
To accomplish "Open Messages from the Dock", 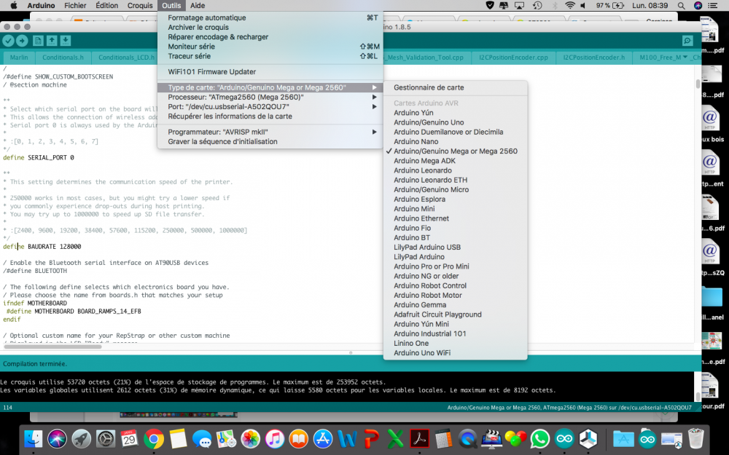I will [x=202, y=439].
